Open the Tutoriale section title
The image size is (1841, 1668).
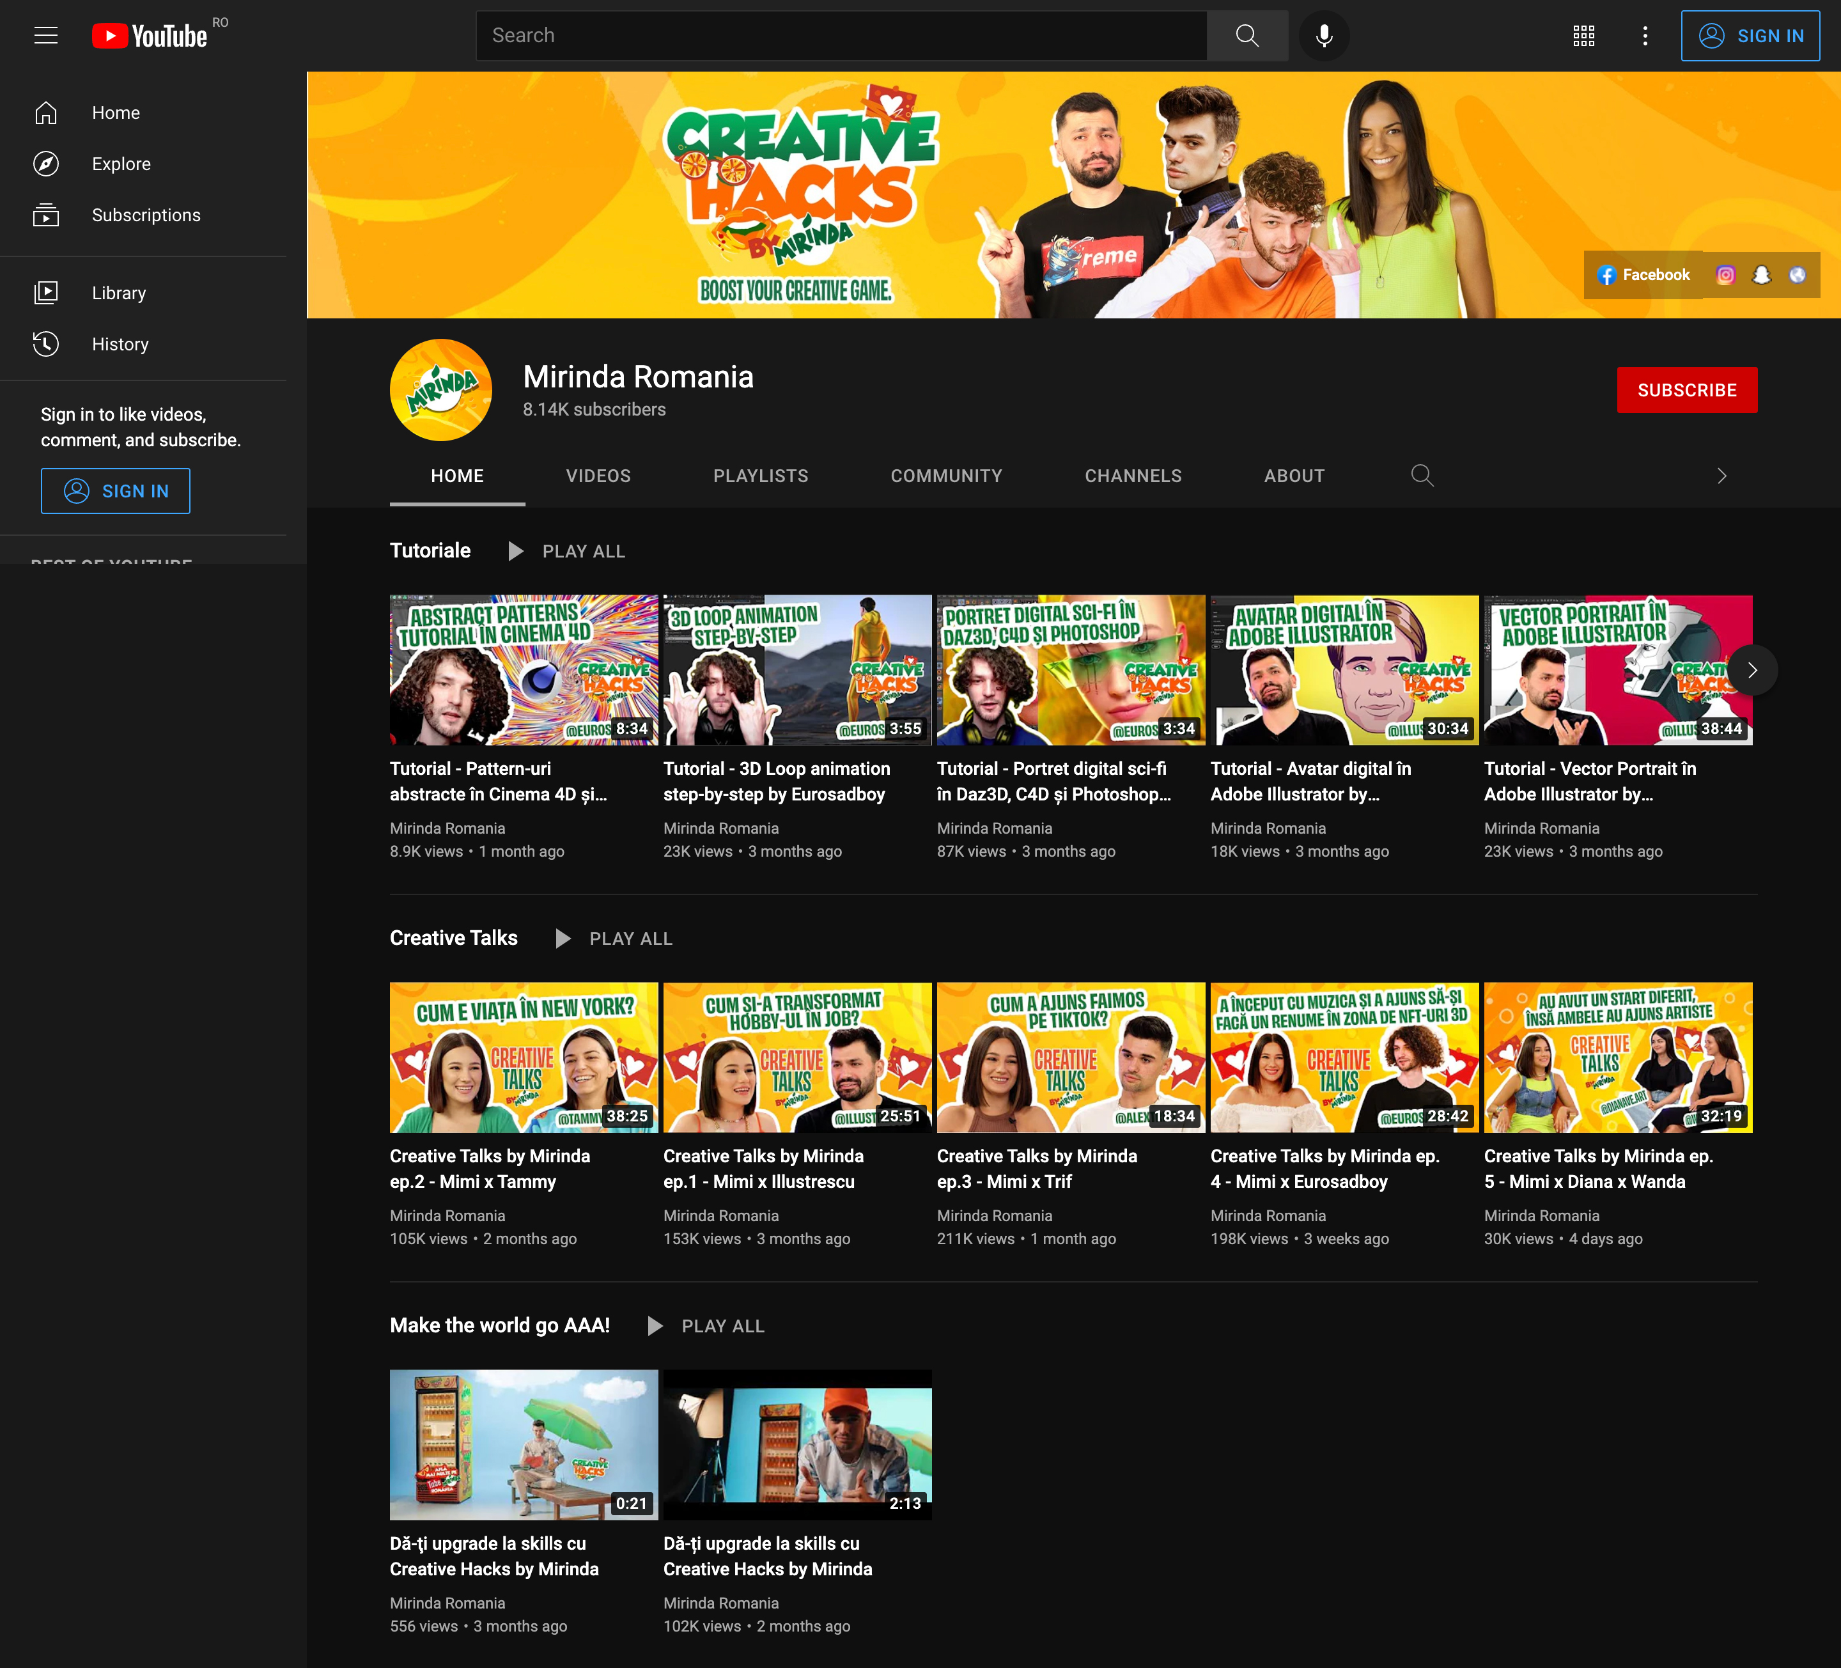point(430,550)
